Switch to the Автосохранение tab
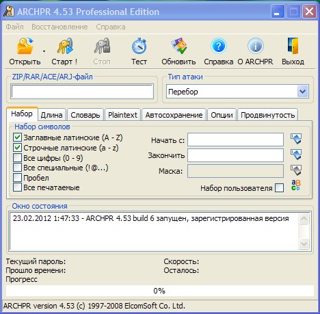320x314 pixels. point(174,115)
